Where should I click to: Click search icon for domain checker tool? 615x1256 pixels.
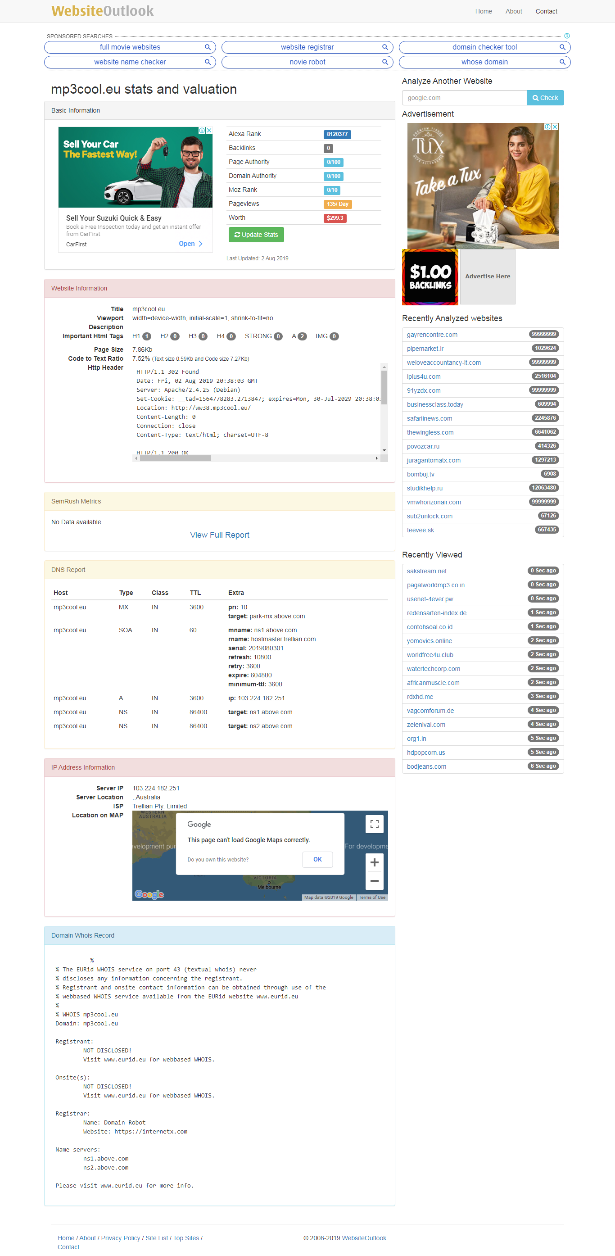(562, 47)
